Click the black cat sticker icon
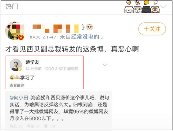Screen dimensions: 173x131 click(x=146, y=7)
